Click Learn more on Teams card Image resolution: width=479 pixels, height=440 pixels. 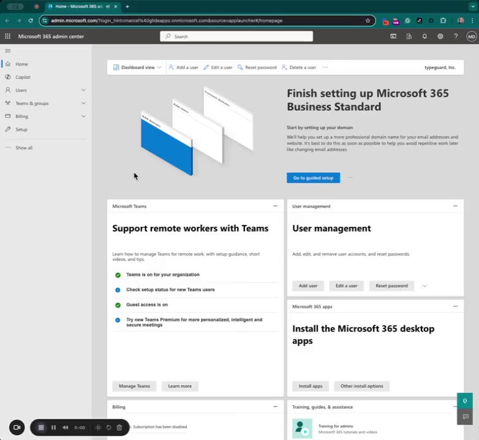[180, 386]
